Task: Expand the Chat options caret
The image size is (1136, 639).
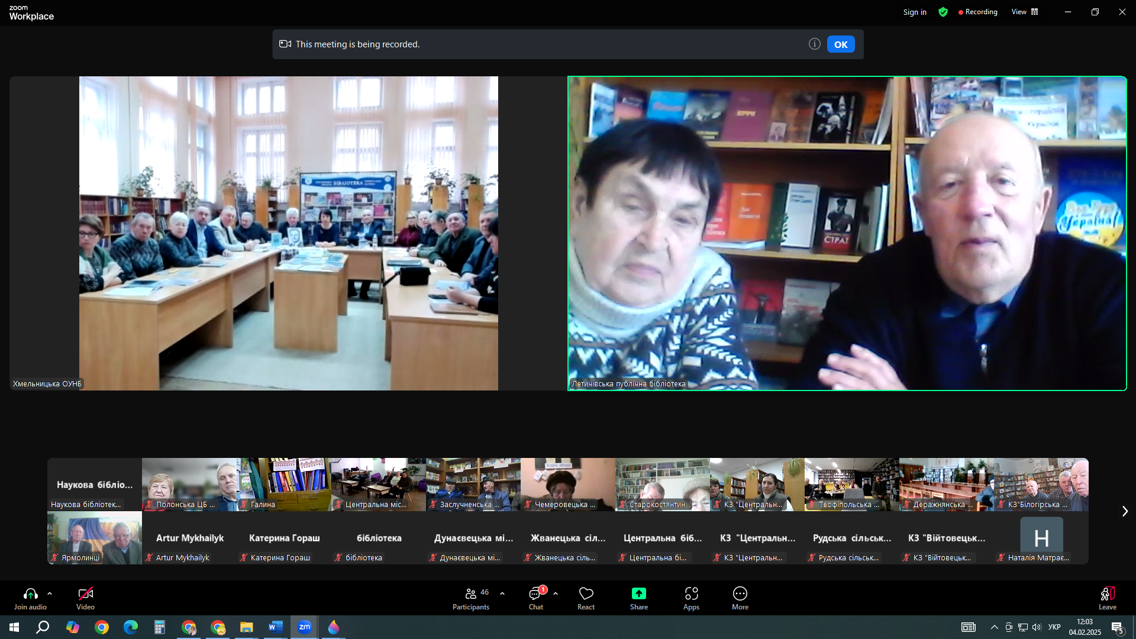Action: [555, 593]
